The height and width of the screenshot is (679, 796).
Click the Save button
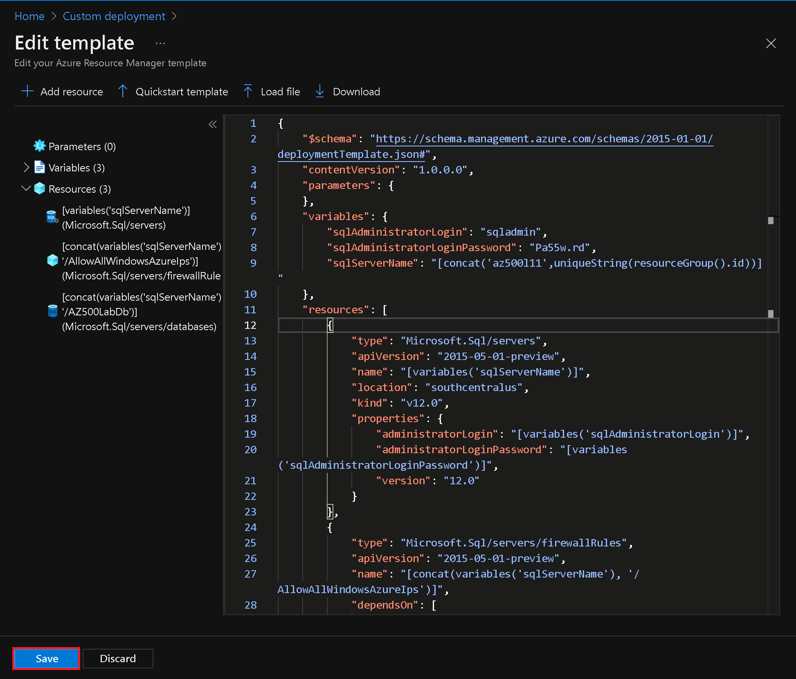click(x=47, y=659)
